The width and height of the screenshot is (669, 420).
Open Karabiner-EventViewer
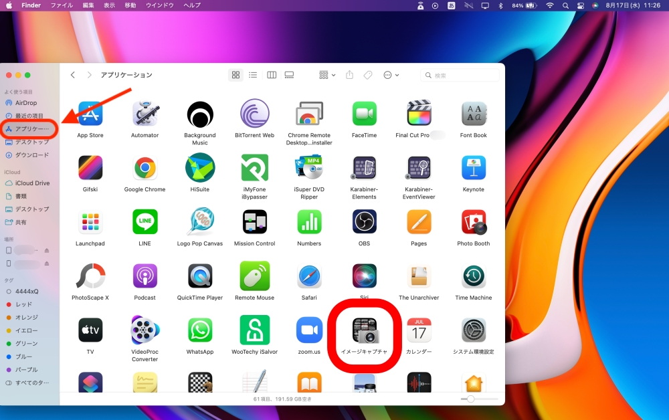click(419, 168)
